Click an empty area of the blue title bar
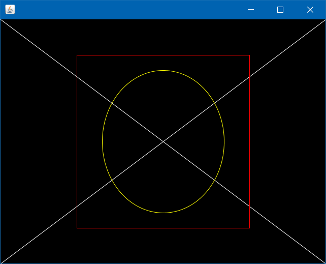The image size is (326, 264). [127, 9]
